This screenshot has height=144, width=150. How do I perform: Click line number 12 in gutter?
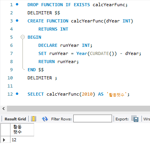click(10, 94)
